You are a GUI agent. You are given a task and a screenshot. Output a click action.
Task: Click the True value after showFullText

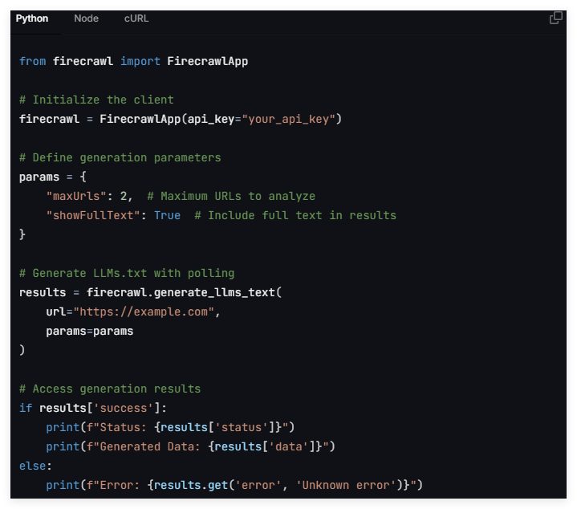(x=167, y=215)
